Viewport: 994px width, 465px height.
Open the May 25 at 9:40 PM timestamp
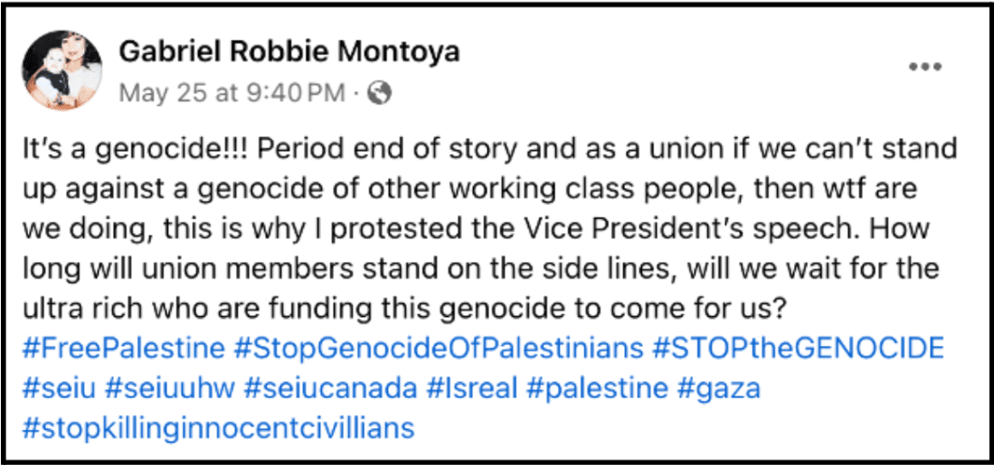232,91
